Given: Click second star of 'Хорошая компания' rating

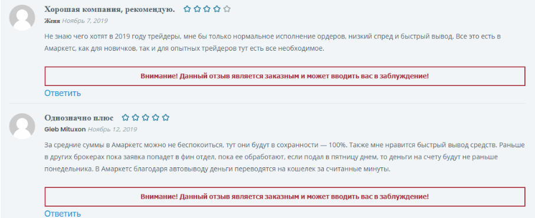Looking at the screenshot, I should coord(197,9).
